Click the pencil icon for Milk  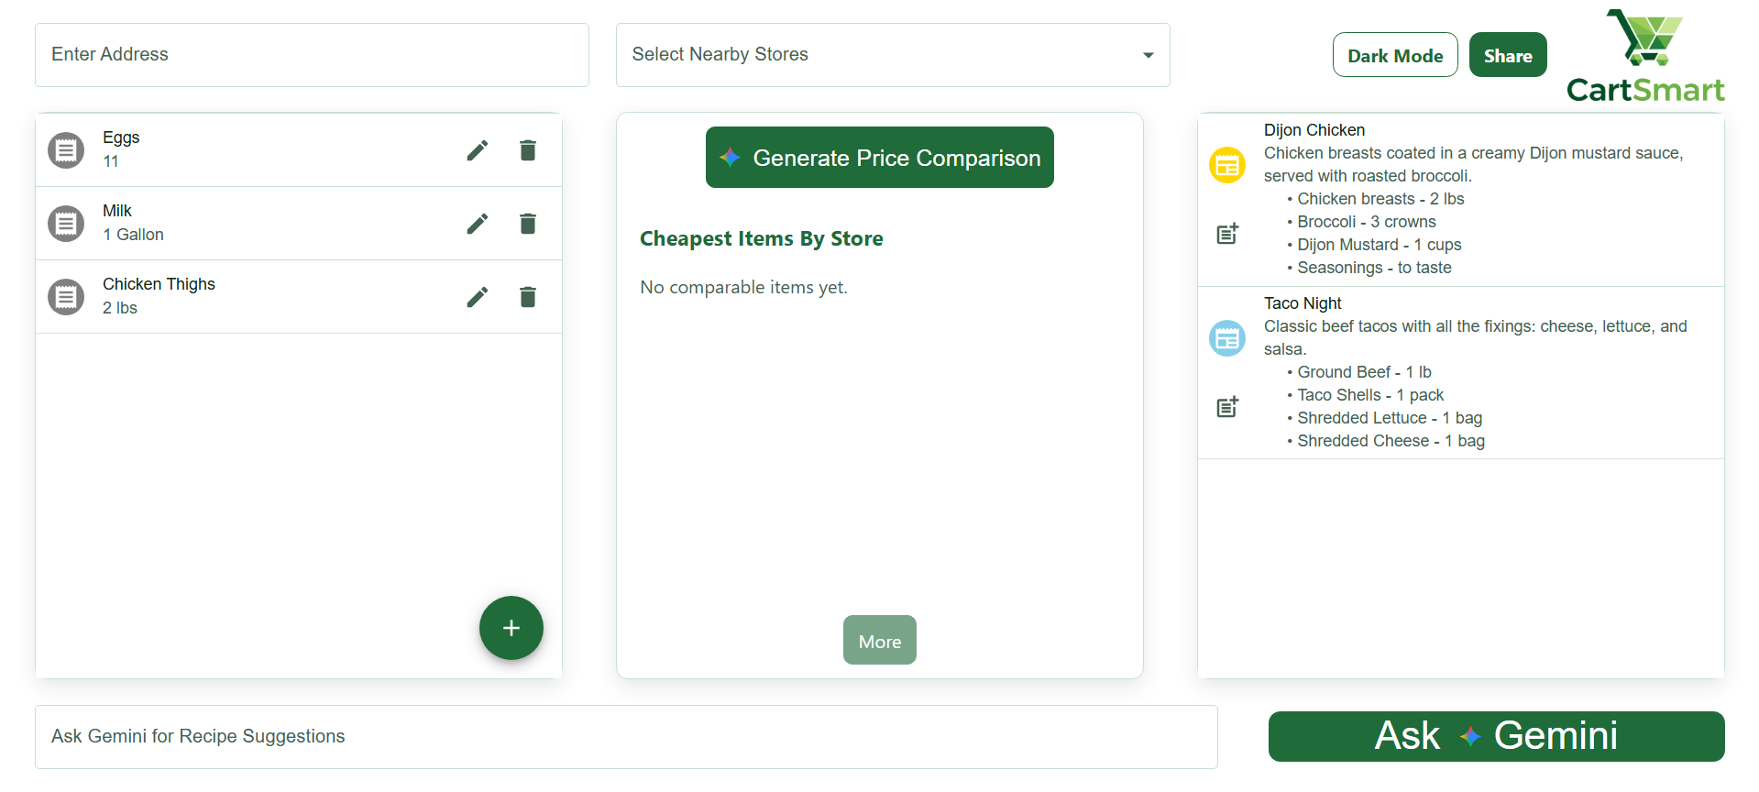click(x=478, y=224)
